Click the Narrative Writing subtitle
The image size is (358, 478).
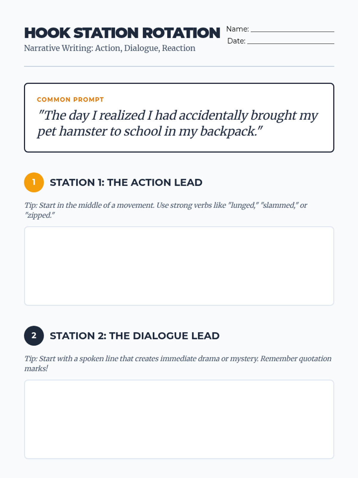coord(109,48)
